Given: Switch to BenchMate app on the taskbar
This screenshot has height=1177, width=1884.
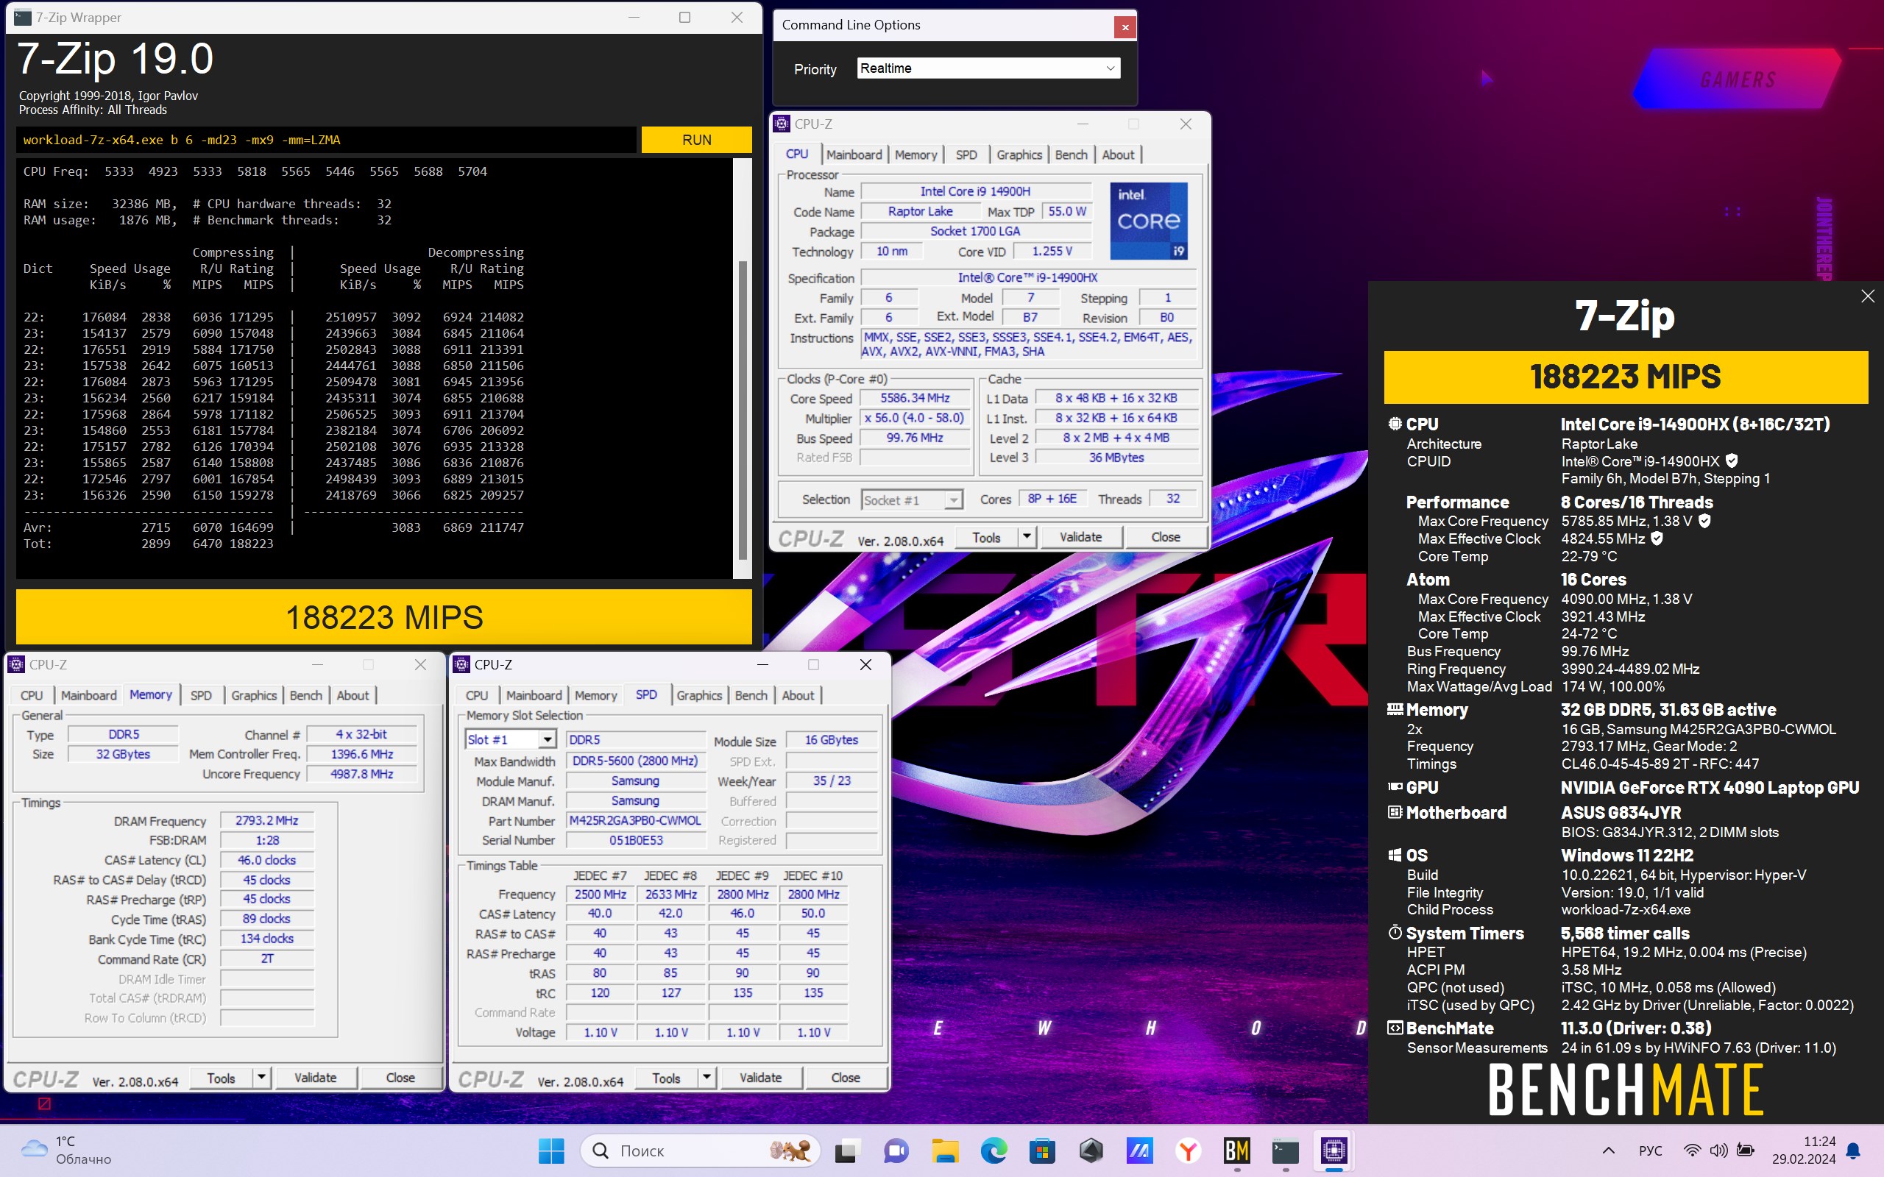Looking at the screenshot, I should point(1236,1151).
